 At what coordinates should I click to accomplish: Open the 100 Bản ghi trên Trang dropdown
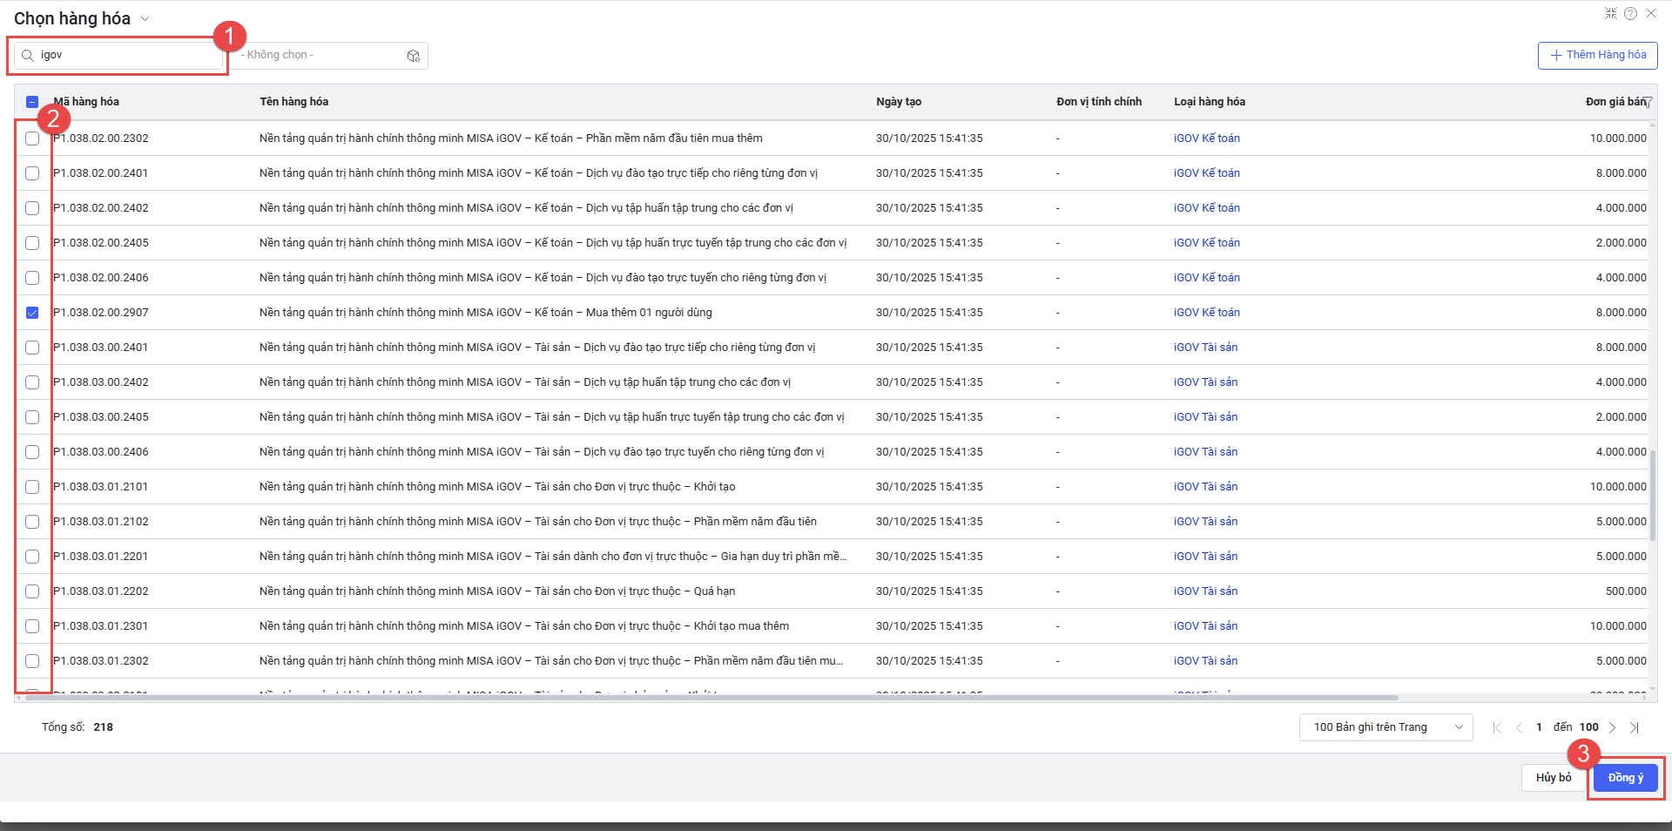pyautogui.click(x=1385, y=727)
